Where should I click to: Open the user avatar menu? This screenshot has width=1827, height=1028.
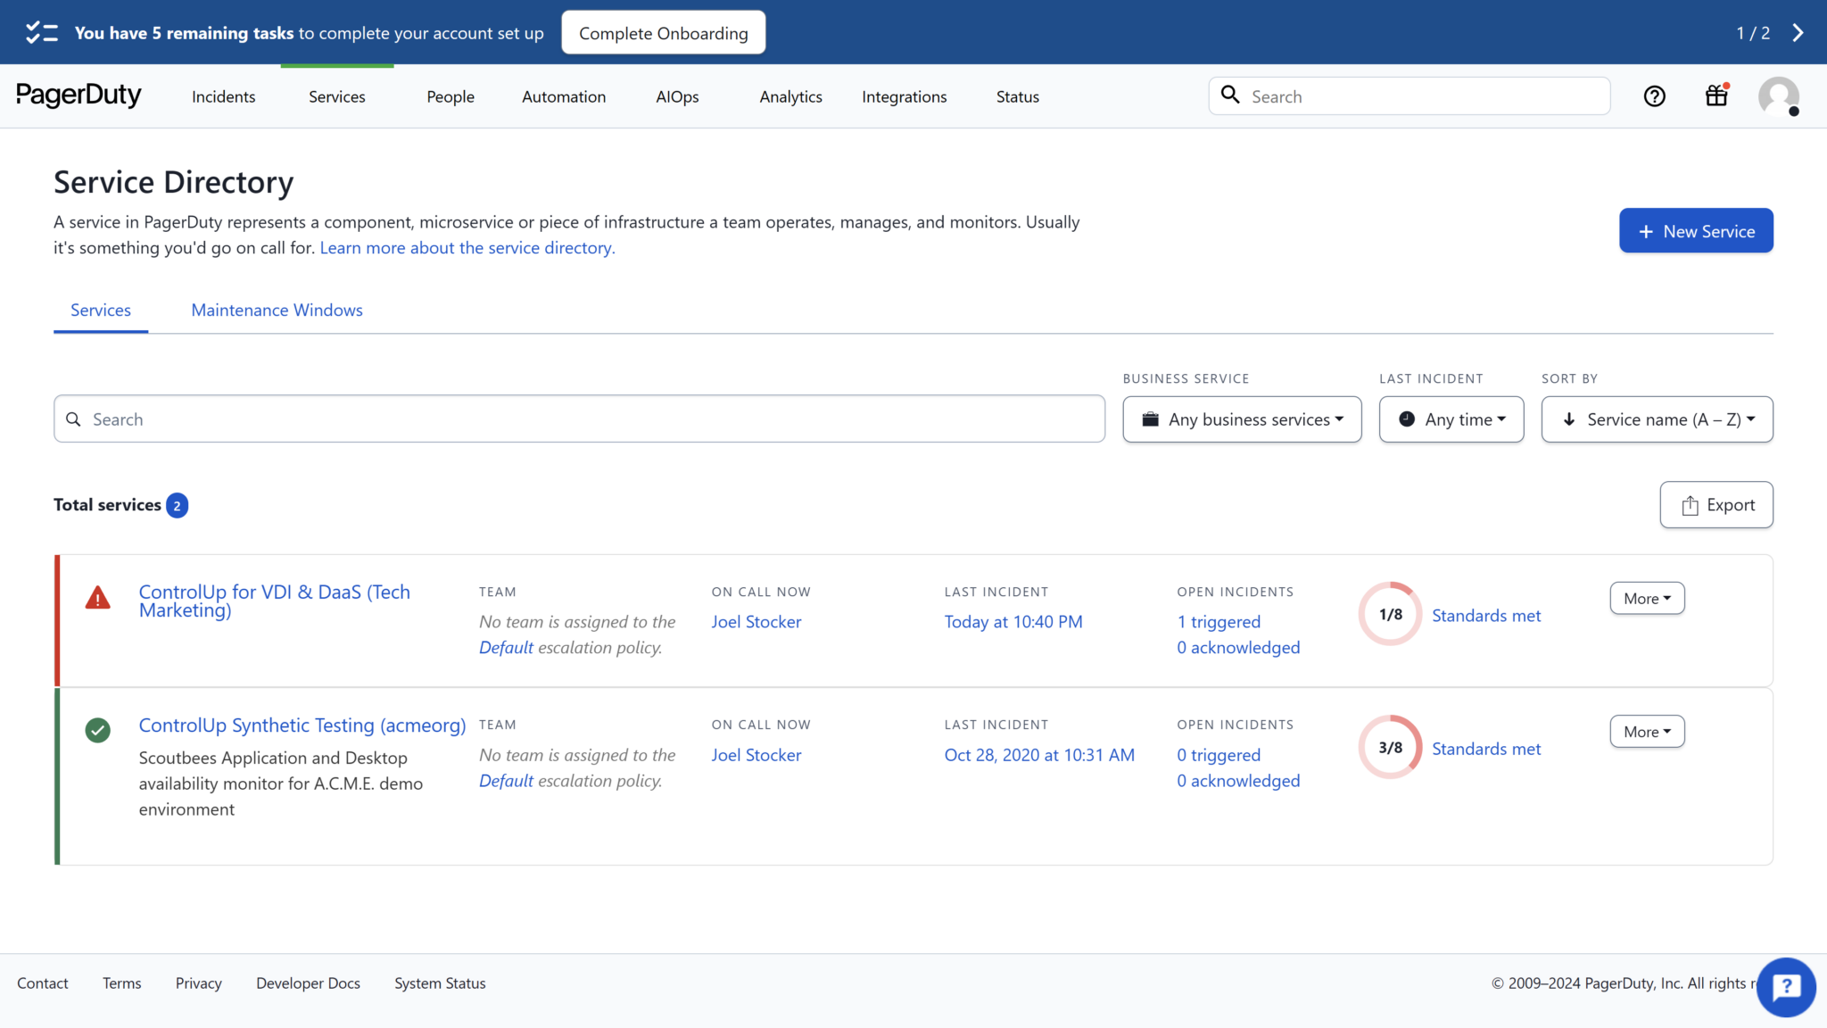[1777, 96]
